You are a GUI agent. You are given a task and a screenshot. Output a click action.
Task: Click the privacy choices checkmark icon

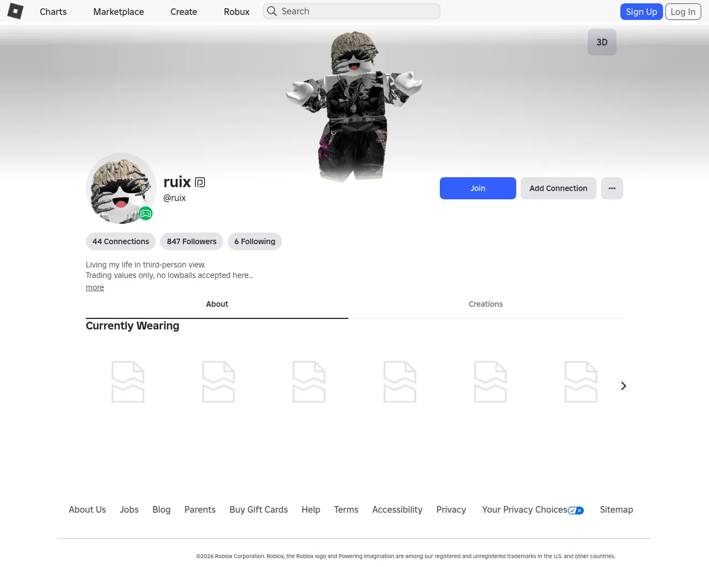[x=576, y=511]
